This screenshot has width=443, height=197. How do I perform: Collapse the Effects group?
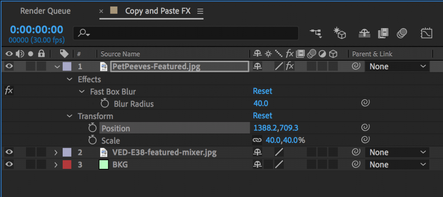tap(70, 79)
